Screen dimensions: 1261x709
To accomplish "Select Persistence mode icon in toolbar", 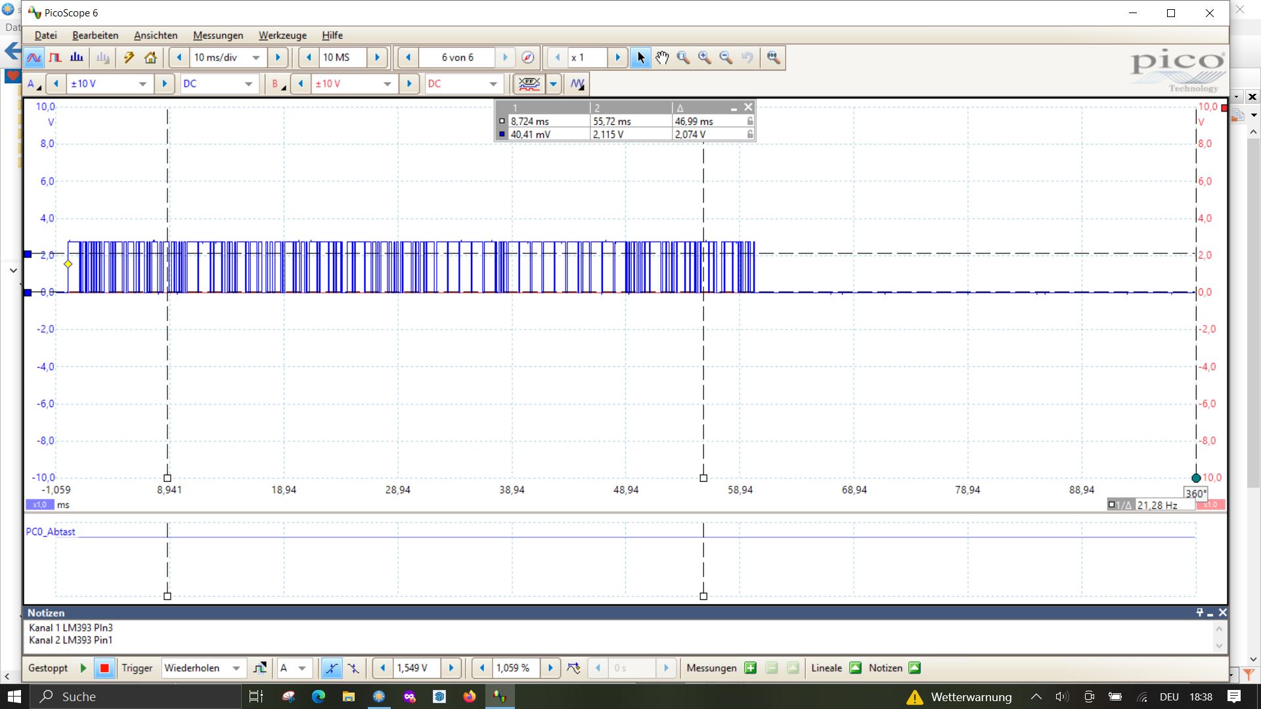I will [x=55, y=58].
